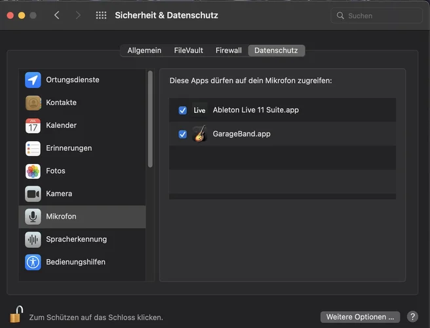Select the Ortungsdienste location arrow icon
Screen dimensions: 430x328
(x=33, y=80)
